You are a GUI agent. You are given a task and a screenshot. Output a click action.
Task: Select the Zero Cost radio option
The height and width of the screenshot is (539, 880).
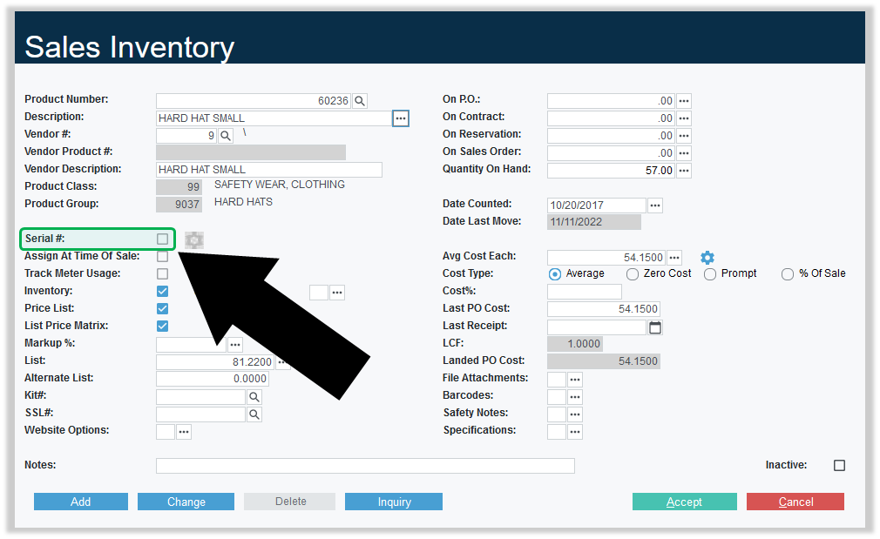click(x=633, y=273)
